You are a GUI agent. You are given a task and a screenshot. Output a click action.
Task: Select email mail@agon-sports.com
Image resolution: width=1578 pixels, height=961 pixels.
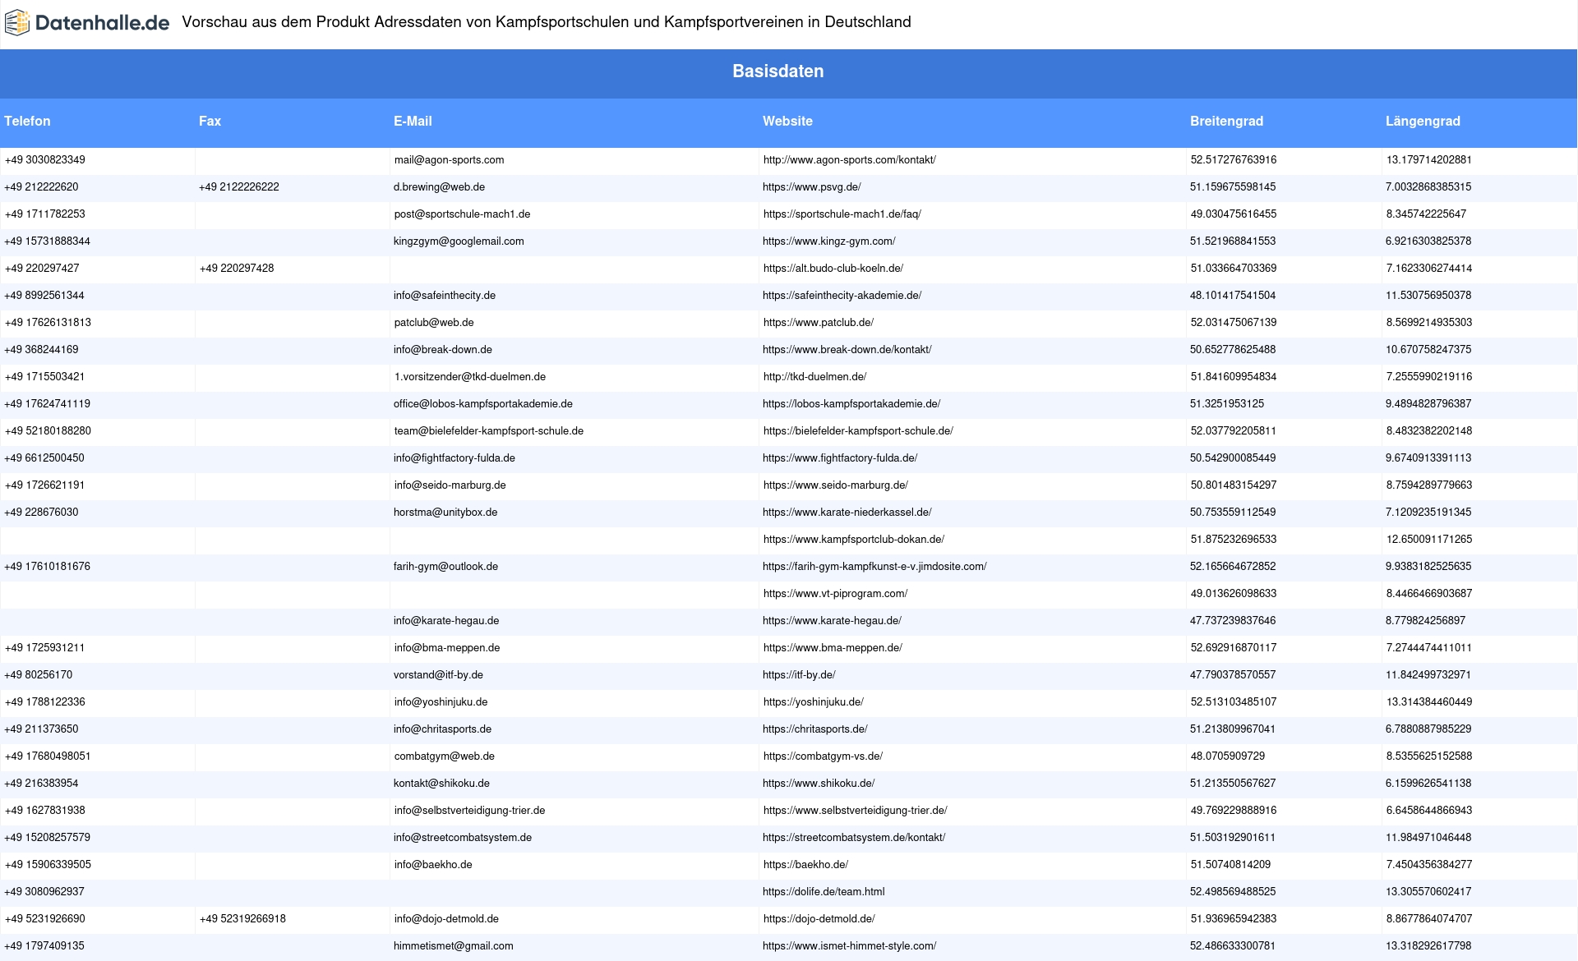click(x=449, y=160)
